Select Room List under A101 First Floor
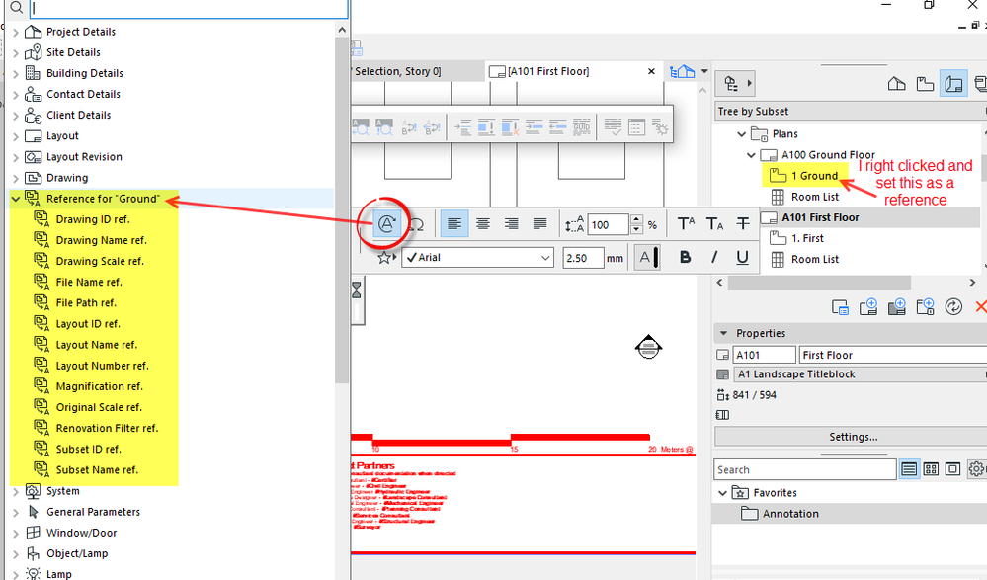 (815, 260)
